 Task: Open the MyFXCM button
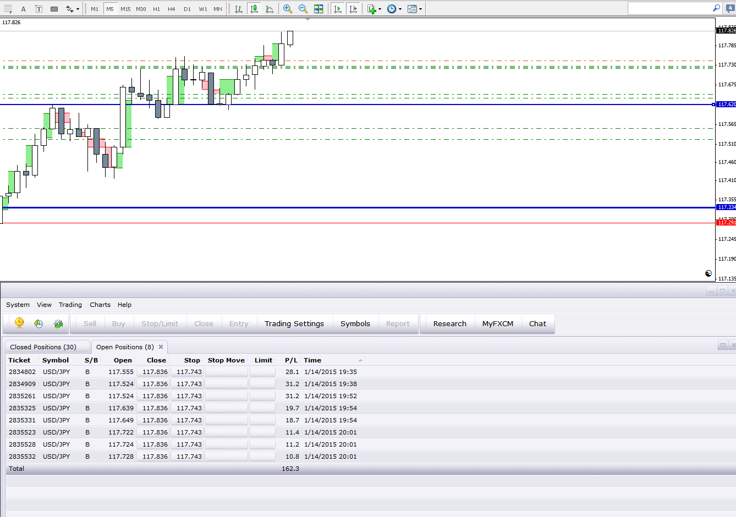point(497,324)
